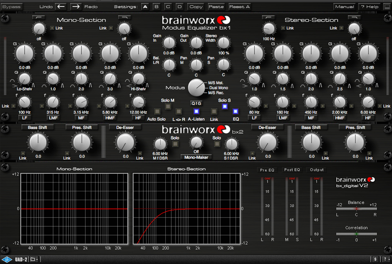
Task: Click the Mono-Section LMF band button
Action: click(x=53, y=118)
